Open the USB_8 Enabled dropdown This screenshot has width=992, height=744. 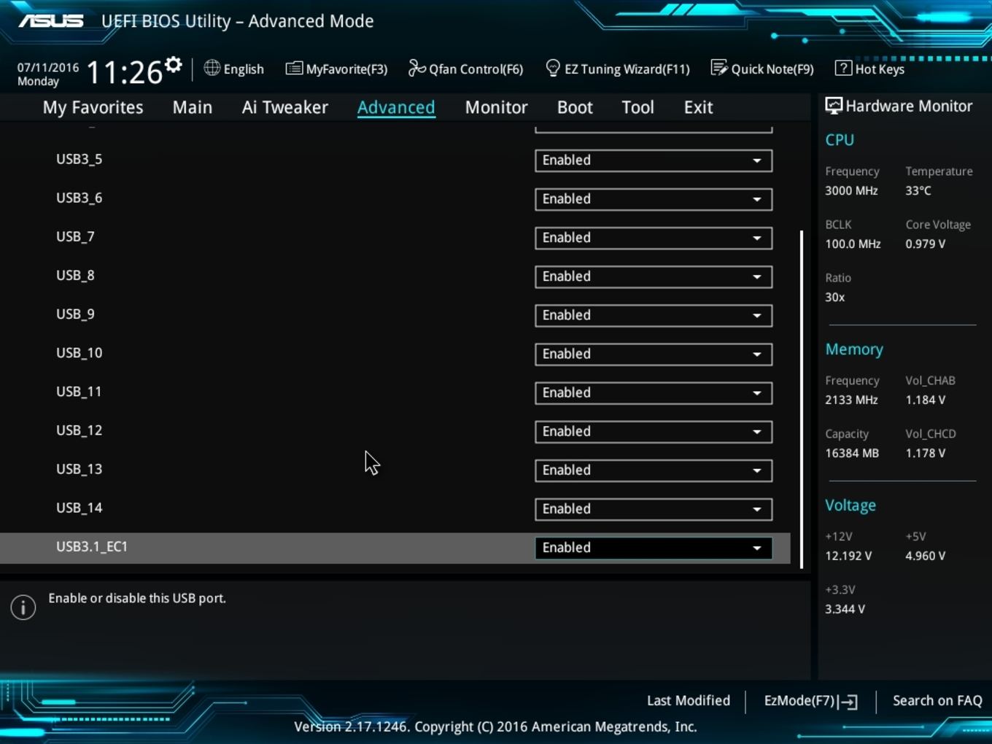654,276
